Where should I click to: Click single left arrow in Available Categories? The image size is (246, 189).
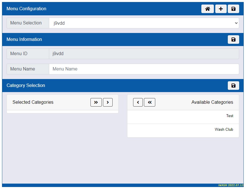click(138, 102)
